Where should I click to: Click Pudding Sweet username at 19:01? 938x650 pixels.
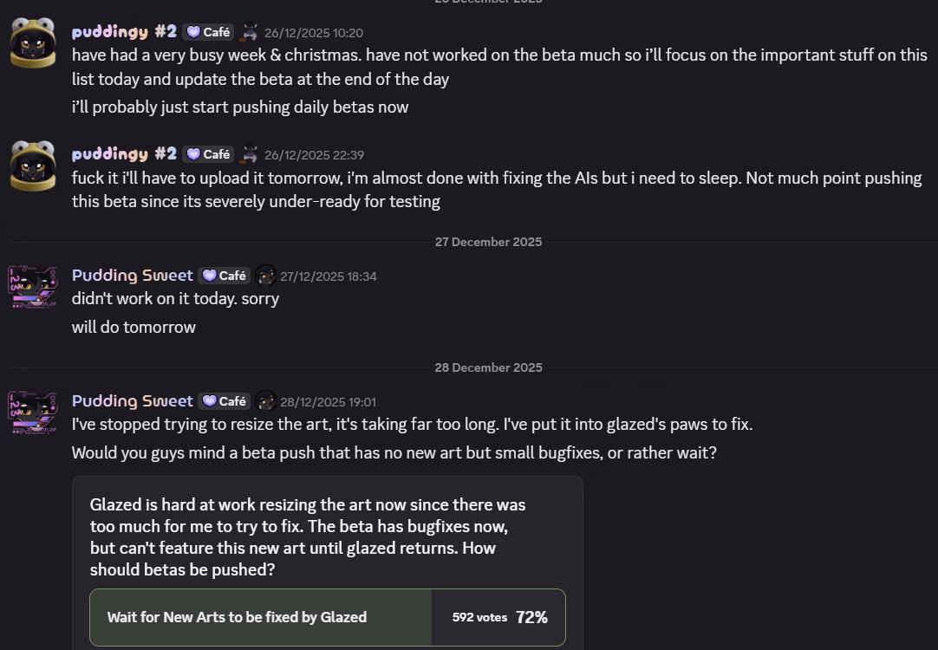[132, 401]
